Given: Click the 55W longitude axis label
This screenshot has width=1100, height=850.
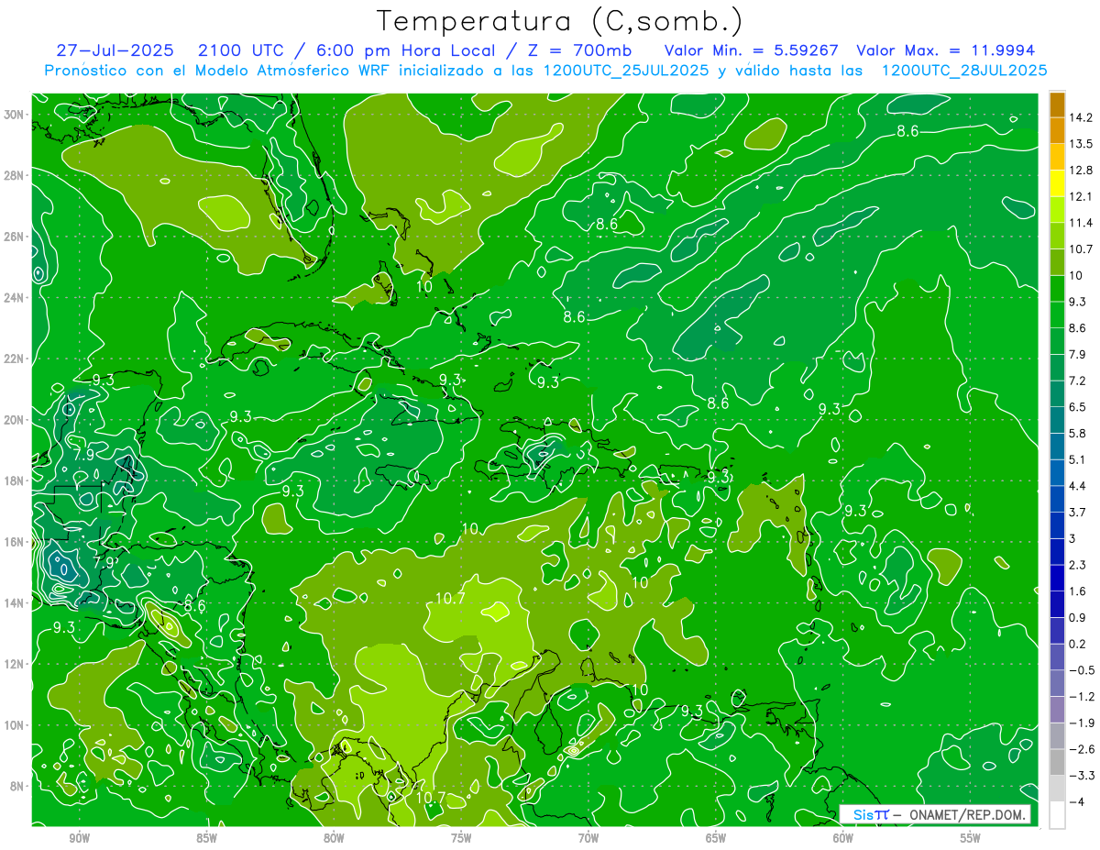Looking at the screenshot, I should coord(971,838).
